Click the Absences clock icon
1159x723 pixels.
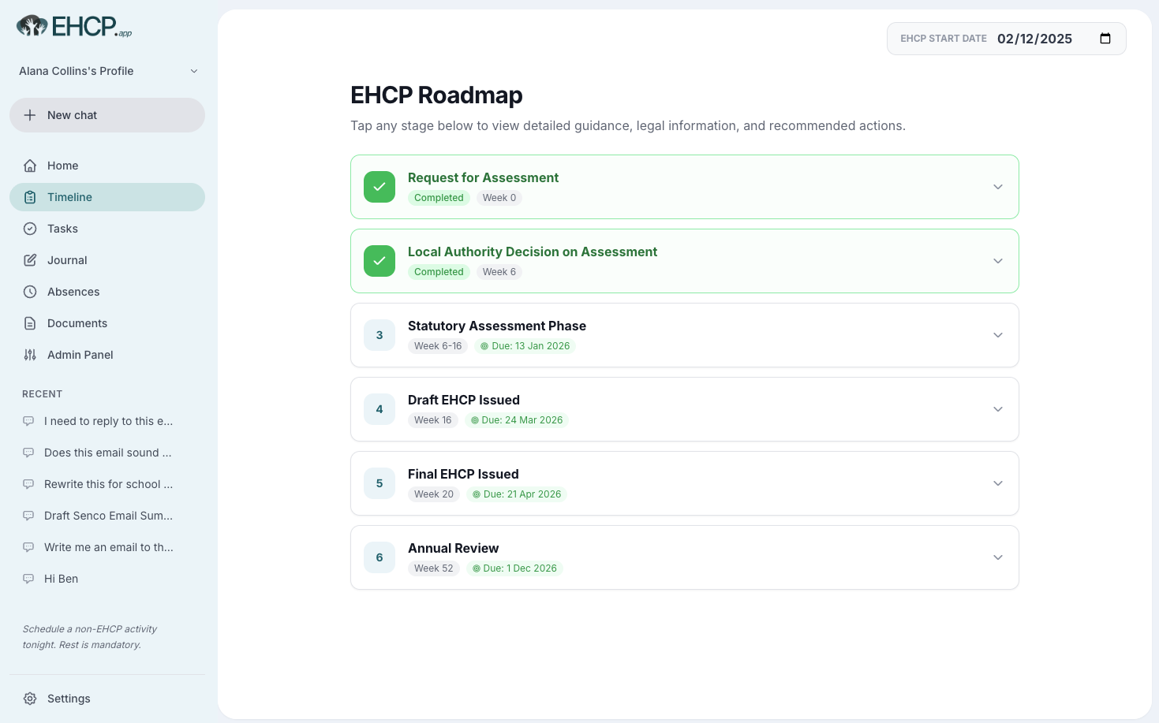(30, 292)
